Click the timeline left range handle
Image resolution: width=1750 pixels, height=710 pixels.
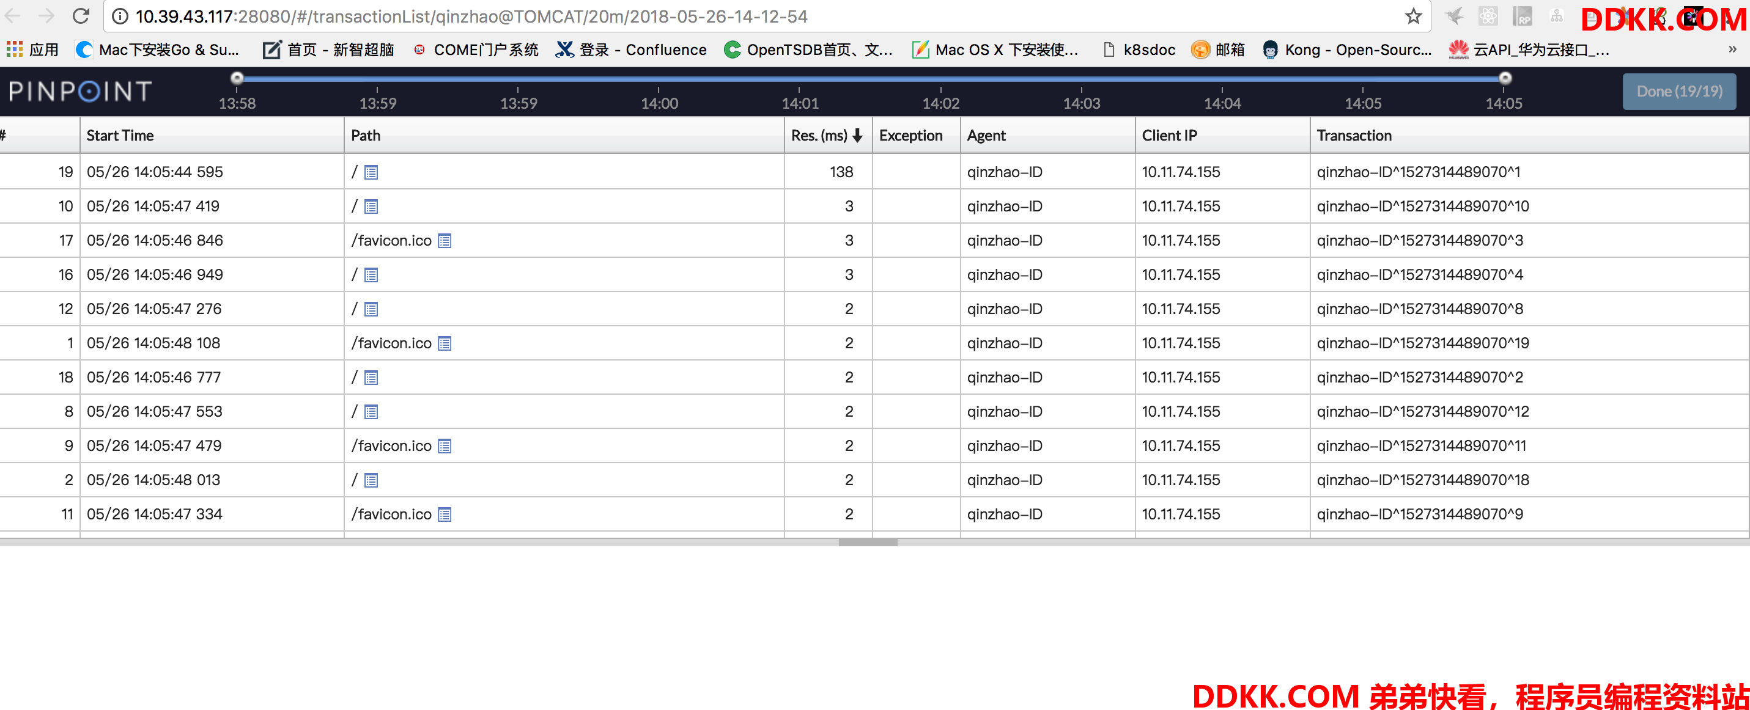point(237,78)
